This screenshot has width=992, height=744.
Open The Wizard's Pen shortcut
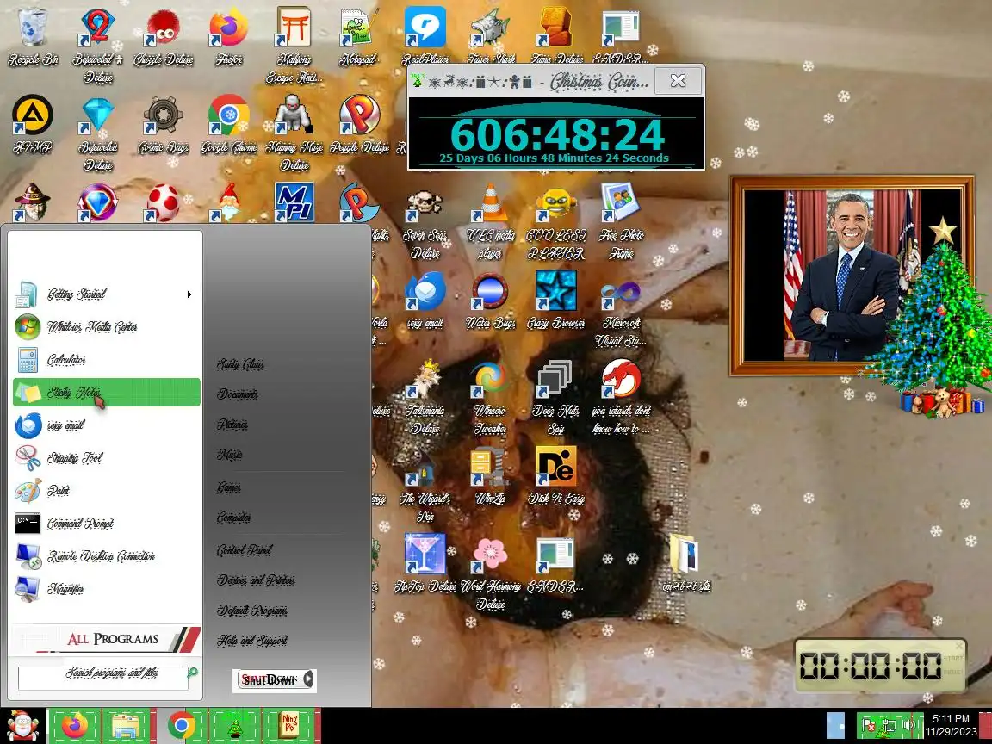pos(425,484)
